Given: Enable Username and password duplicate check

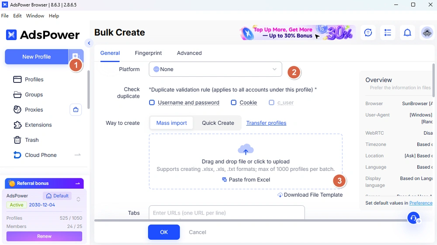Looking at the screenshot, I should [152, 102].
